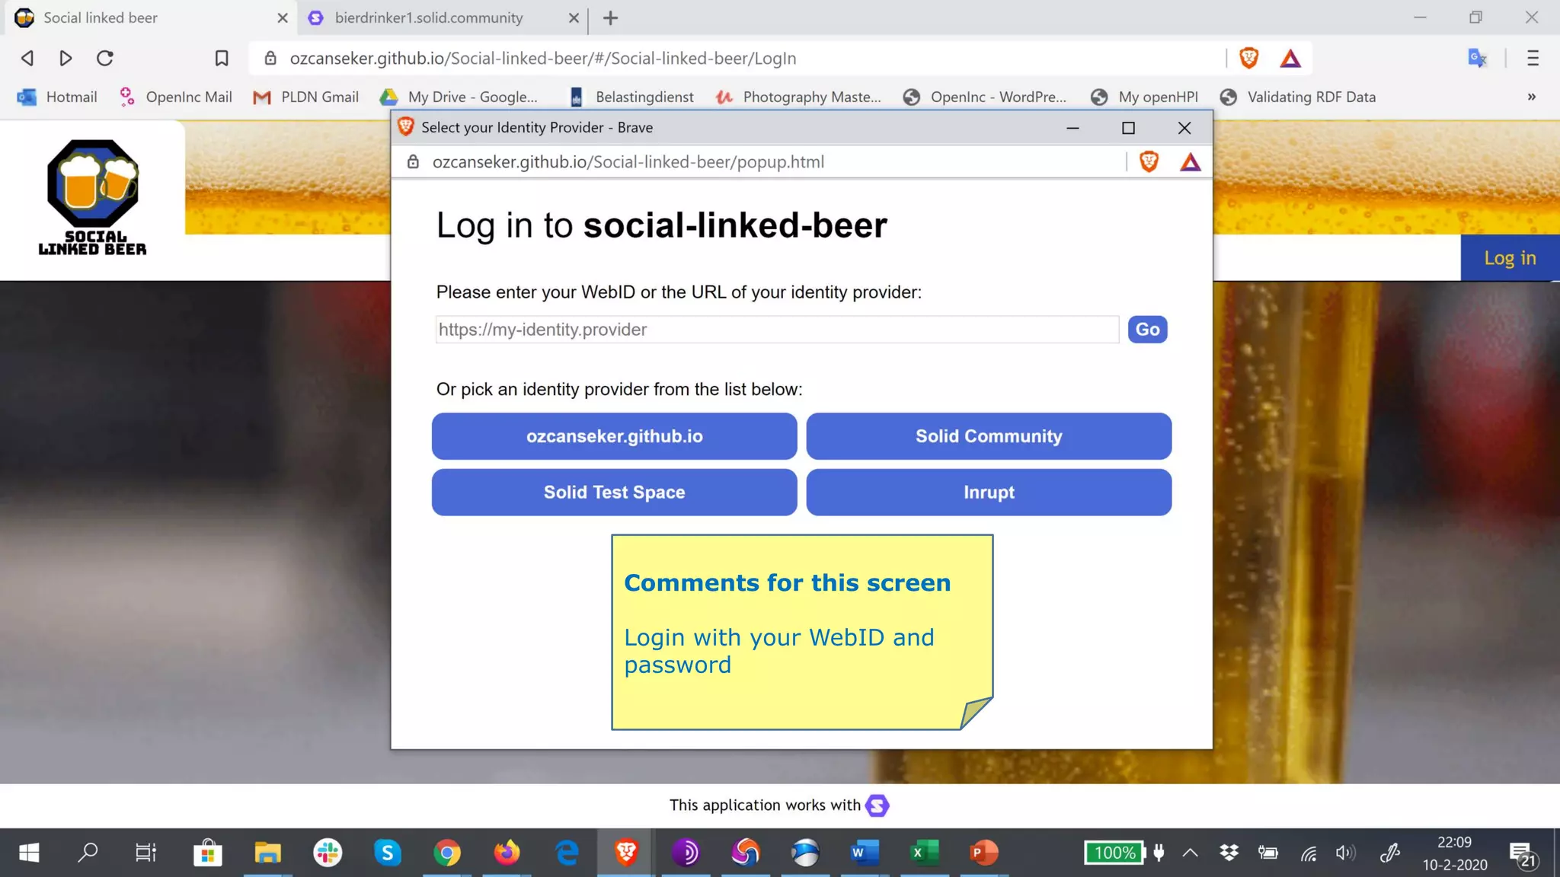Open Brave Shields in main window toolbar

coord(1248,58)
